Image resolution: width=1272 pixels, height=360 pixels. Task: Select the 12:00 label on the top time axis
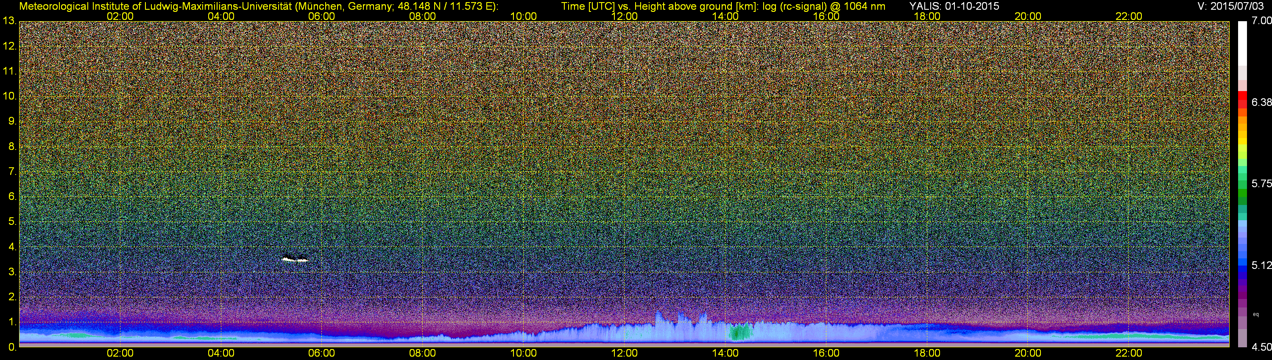tap(624, 16)
